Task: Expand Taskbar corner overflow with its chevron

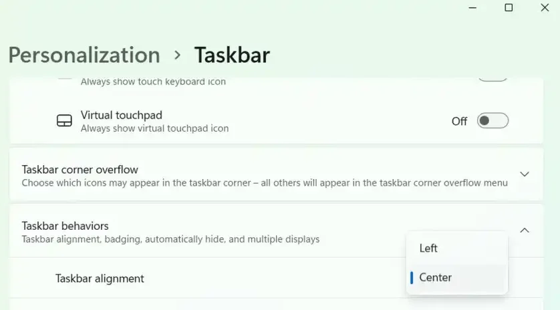Action: pos(525,174)
